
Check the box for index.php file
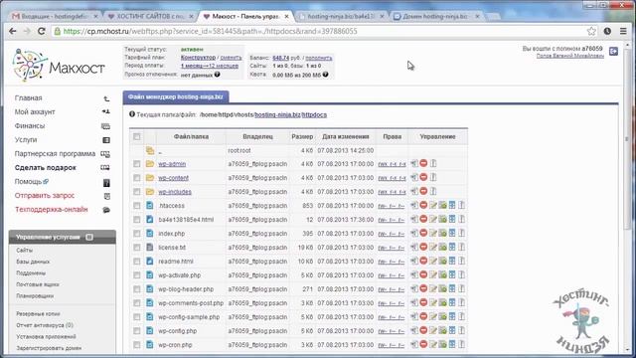137,234
